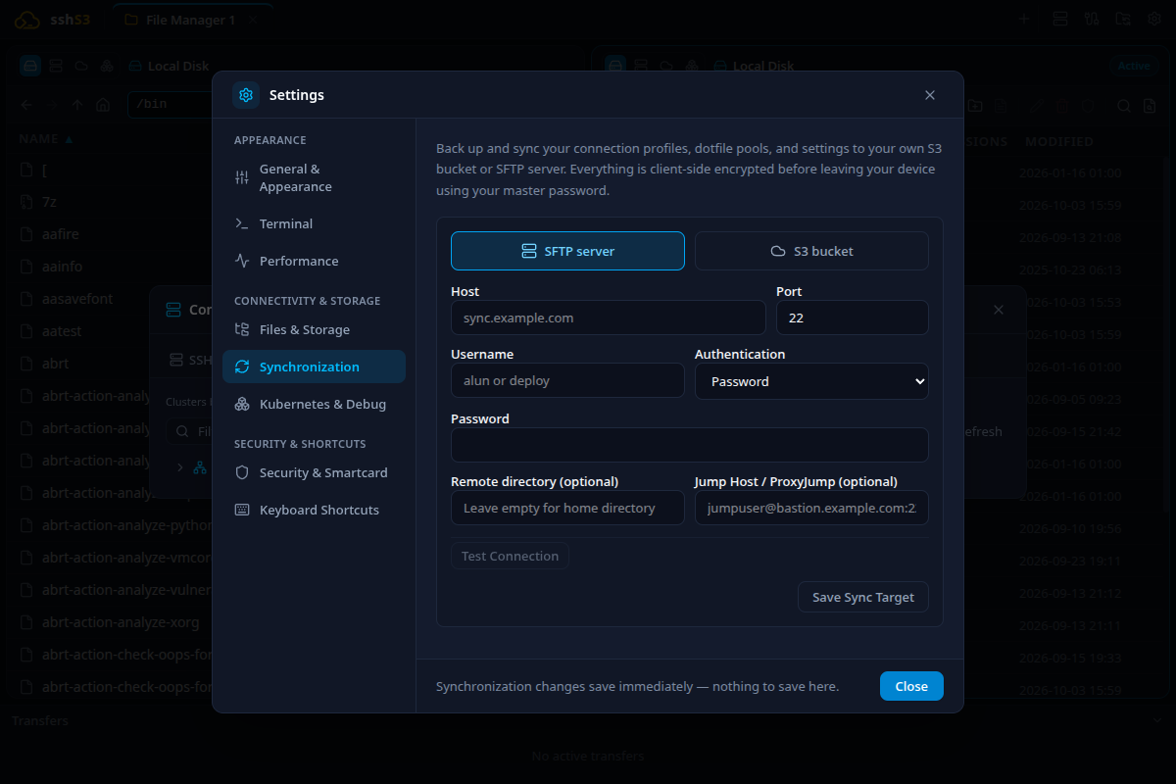Viewport: 1176px width, 784px height.
Task: Click the search icon in right pane toolbar
Action: point(1124,106)
